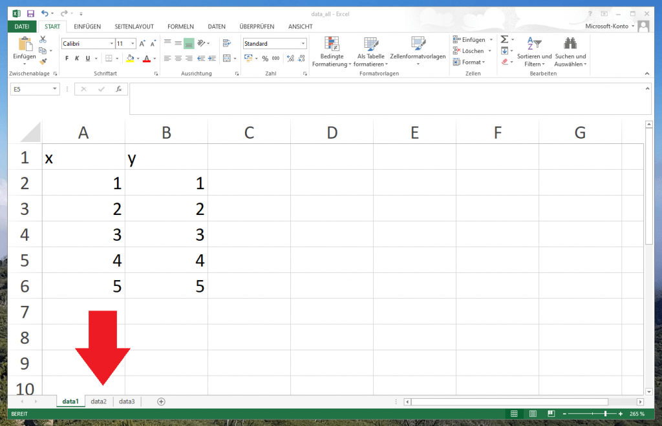
Task: Toggle center alignment in Ausrichtung group
Action: pyautogui.click(x=177, y=59)
